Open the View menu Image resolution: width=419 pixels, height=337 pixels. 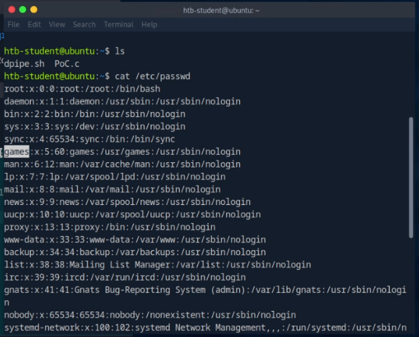(57, 25)
